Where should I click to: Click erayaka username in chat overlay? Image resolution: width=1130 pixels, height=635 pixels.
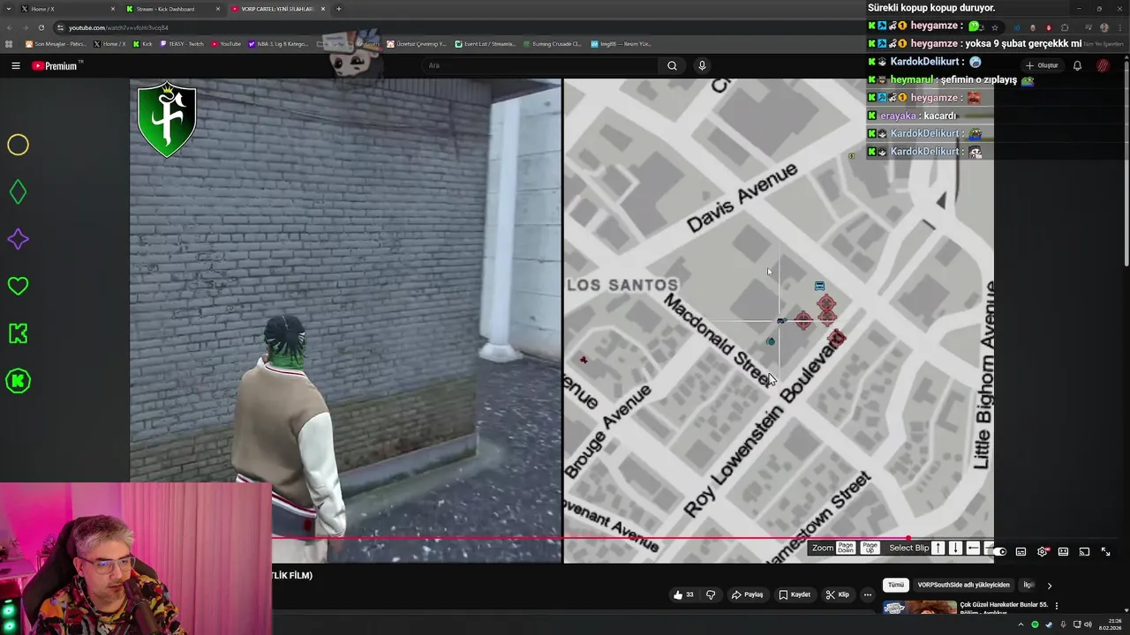pos(898,116)
